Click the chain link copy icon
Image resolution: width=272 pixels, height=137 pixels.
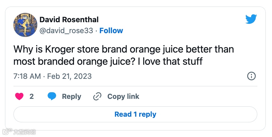click(97, 96)
